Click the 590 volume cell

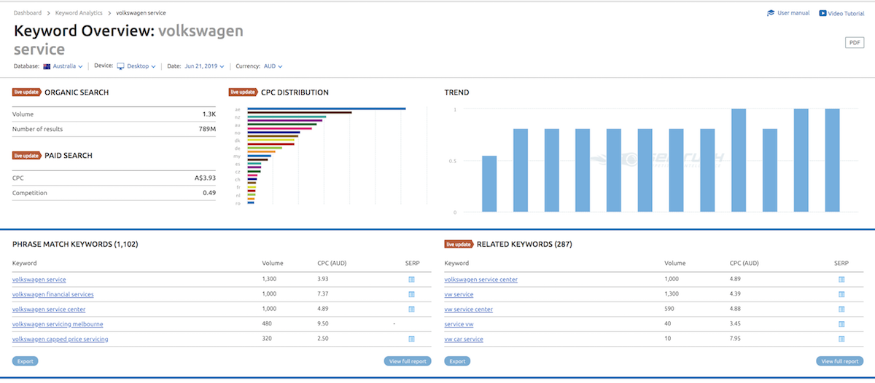[x=670, y=309]
